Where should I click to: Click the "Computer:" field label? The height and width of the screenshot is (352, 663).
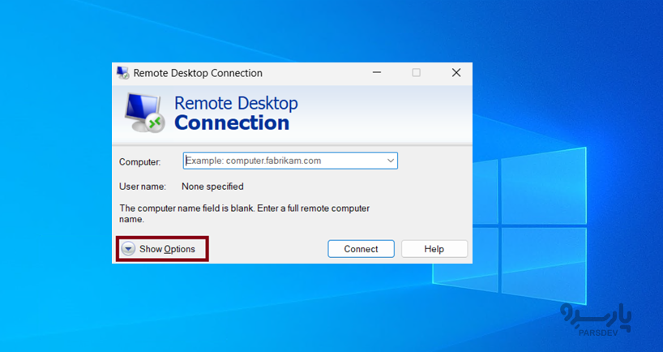pyautogui.click(x=139, y=161)
